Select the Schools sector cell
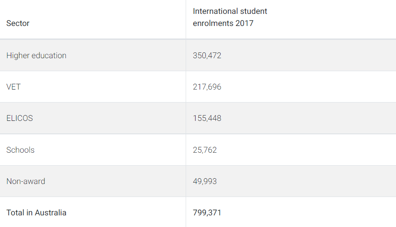Image resolution: width=396 pixels, height=227 pixels. [20, 150]
